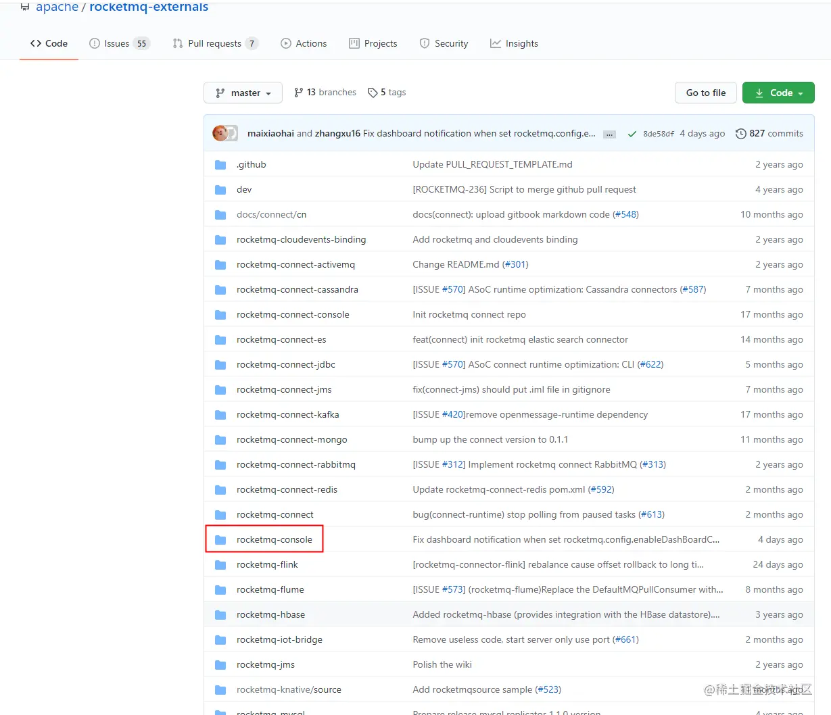This screenshot has height=715, width=831.
Task: Open 'Init rocketmq connect repo' commit message
Action: pos(469,315)
